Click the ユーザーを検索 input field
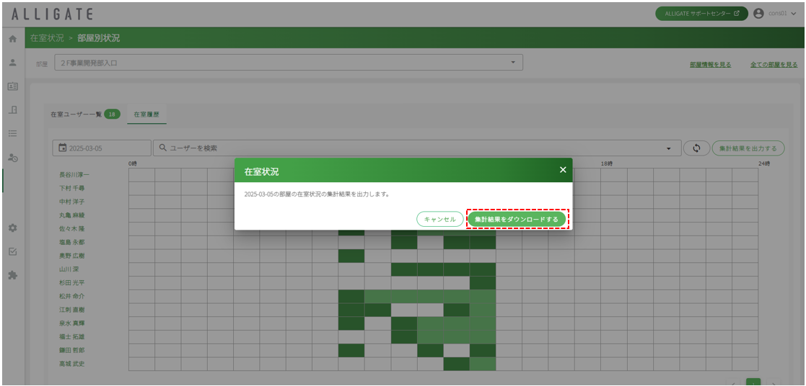Viewport: 806px width, 386px height. pyautogui.click(x=417, y=148)
